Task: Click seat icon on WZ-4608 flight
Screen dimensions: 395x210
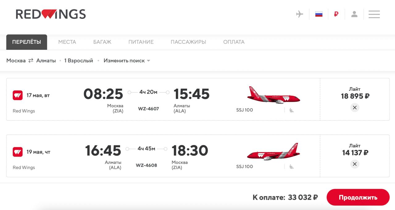Action: [291, 167]
